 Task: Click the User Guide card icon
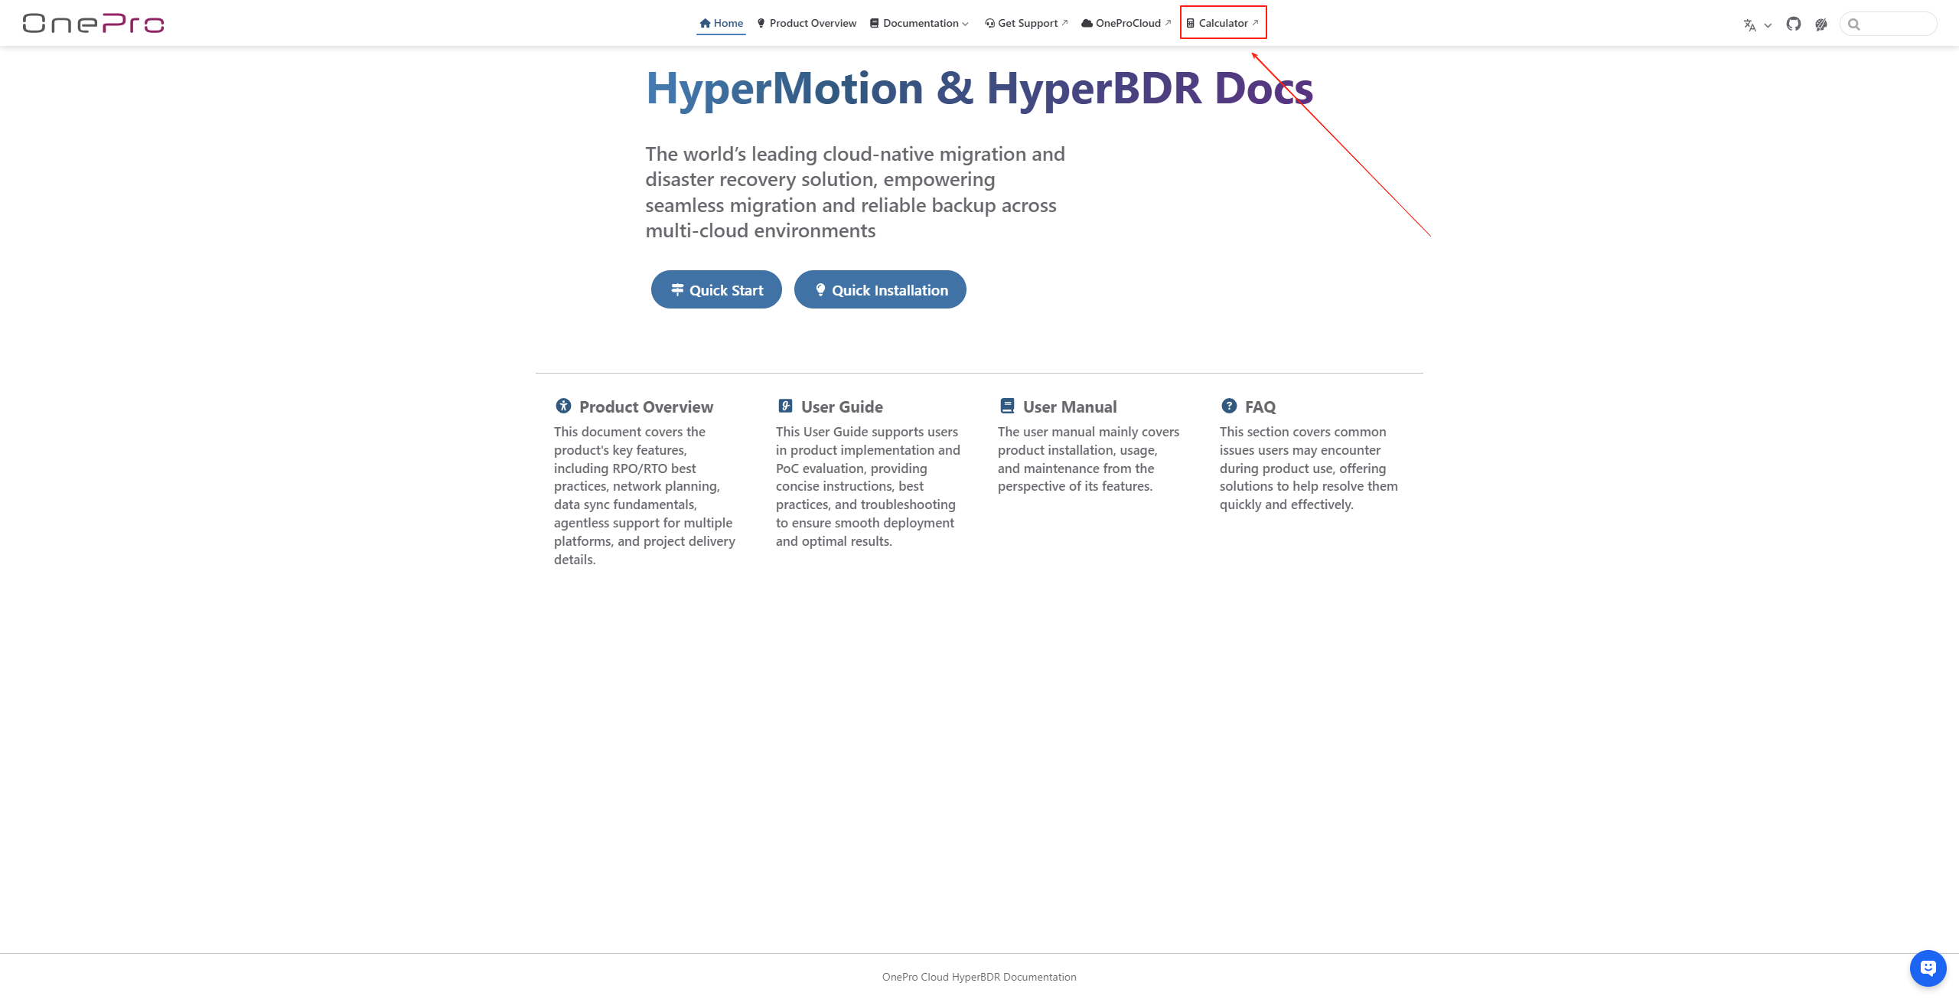[x=785, y=406]
